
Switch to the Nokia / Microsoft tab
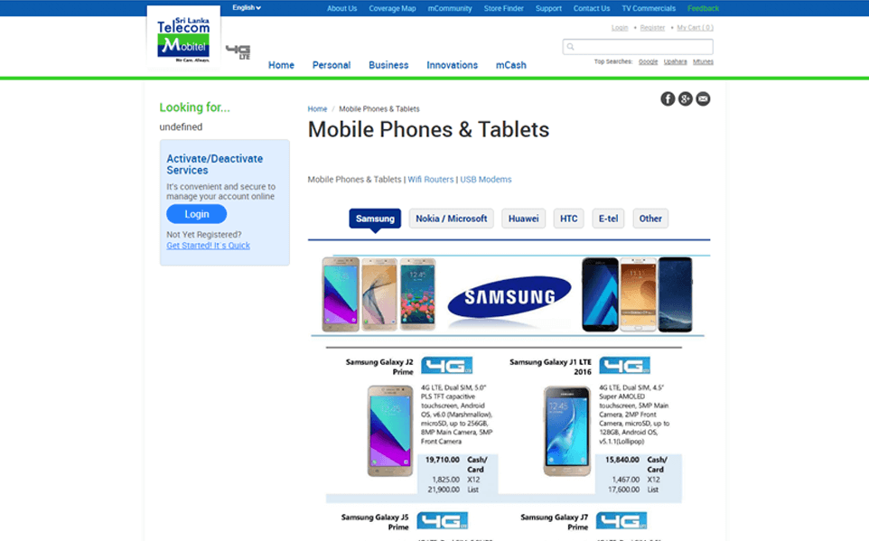(451, 219)
